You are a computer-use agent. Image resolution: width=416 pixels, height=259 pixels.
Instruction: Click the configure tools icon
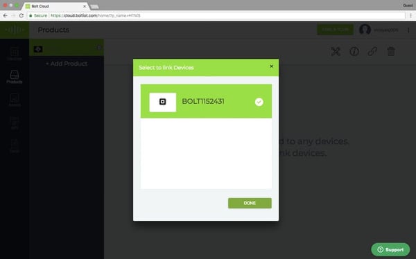pyautogui.click(x=336, y=51)
